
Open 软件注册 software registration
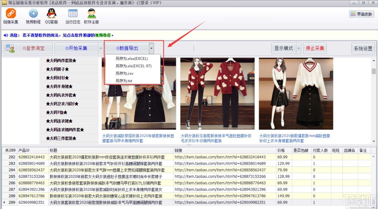pyautogui.click(x=91, y=16)
